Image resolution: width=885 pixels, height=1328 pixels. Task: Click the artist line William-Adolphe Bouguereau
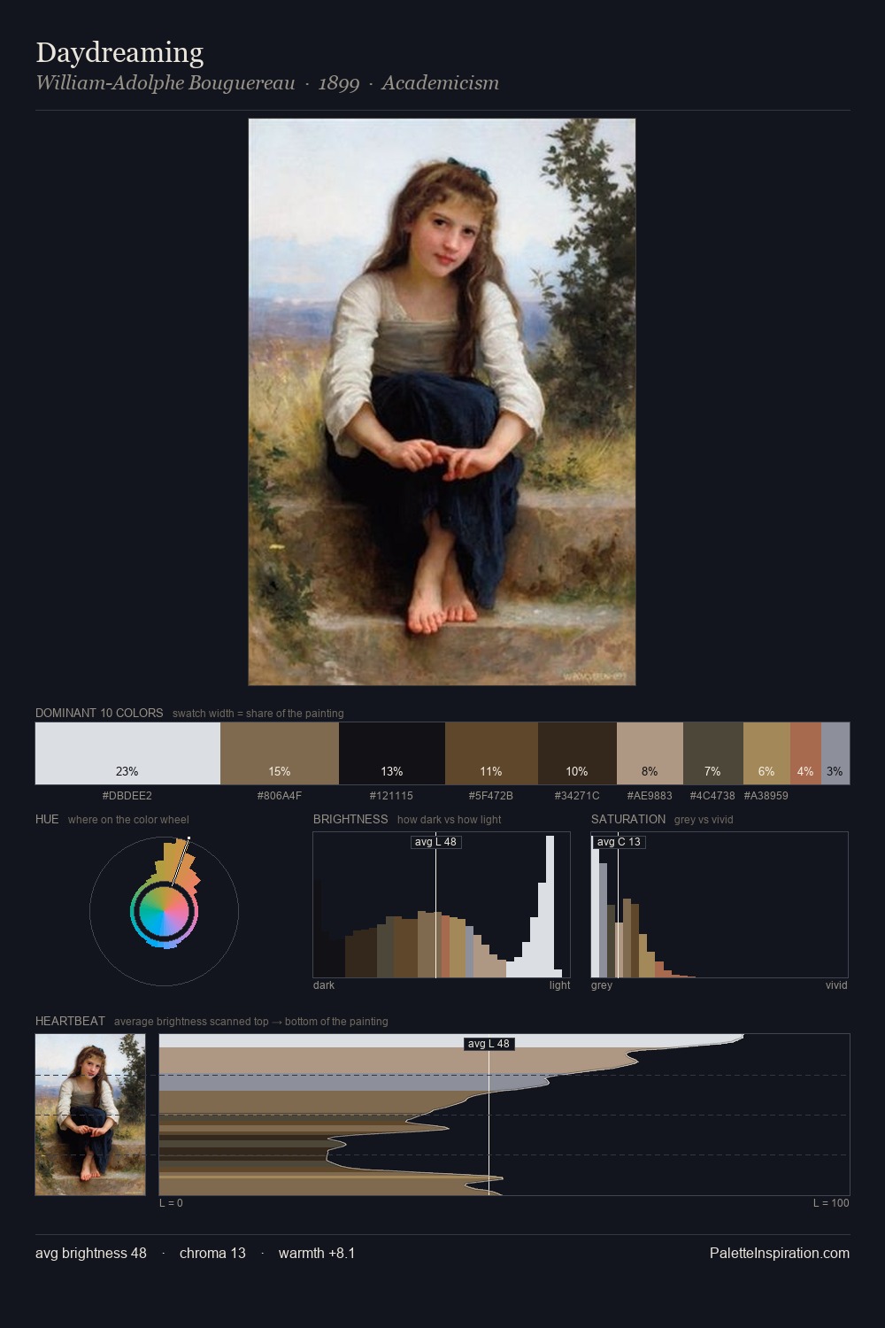(165, 83)
